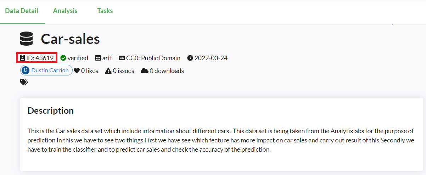Click the cloud downloads icon

(x=144, y=71)
